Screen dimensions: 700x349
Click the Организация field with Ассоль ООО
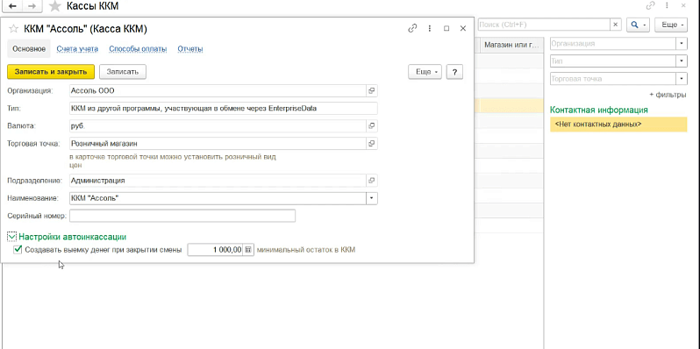218,90
